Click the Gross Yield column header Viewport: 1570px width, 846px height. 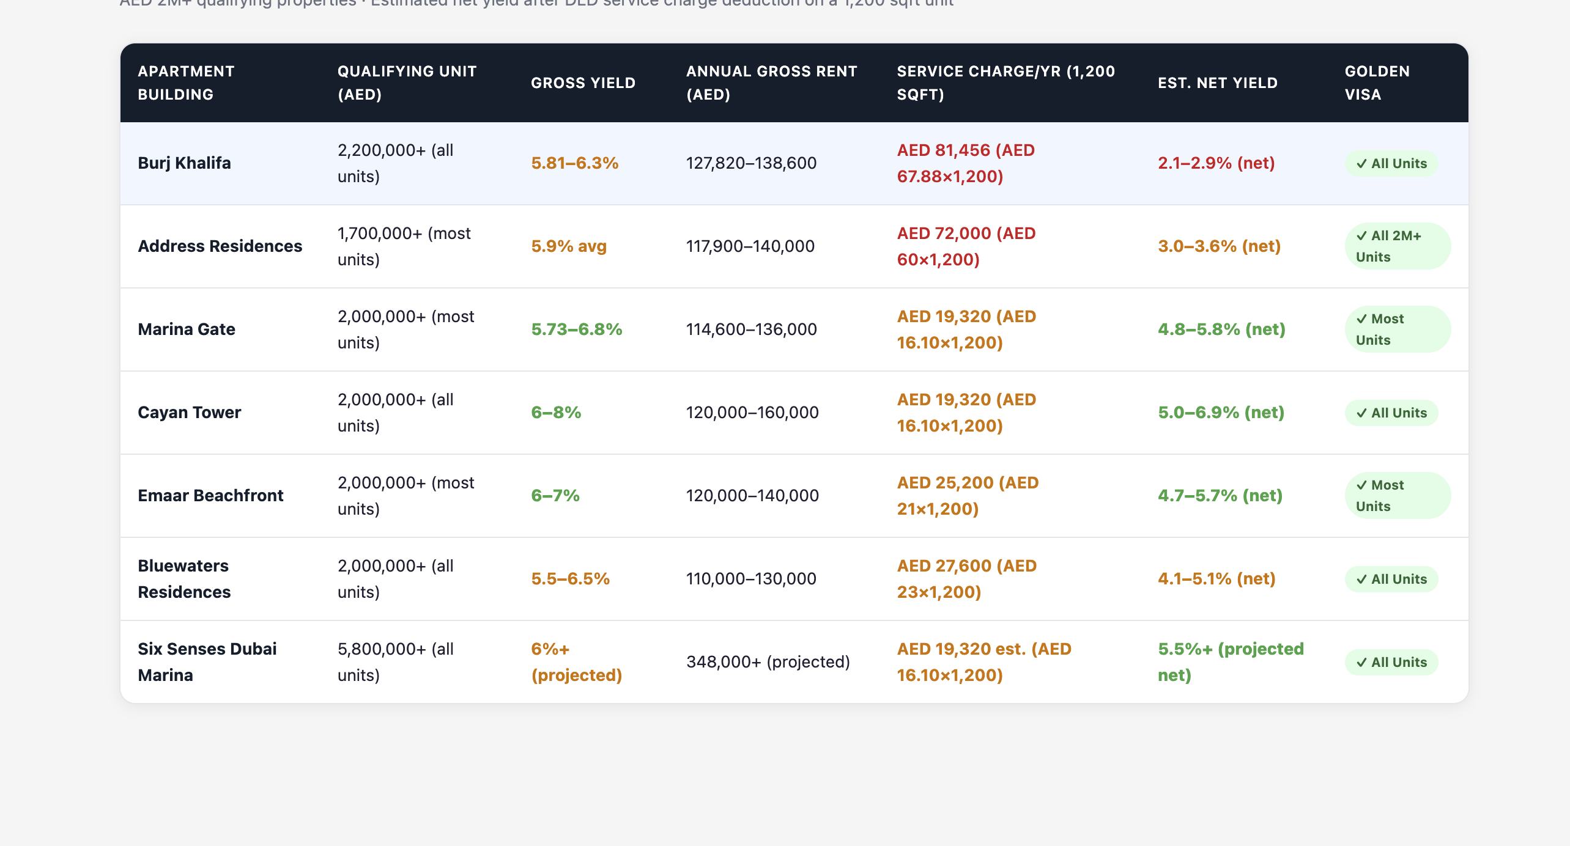pos(583,83)
